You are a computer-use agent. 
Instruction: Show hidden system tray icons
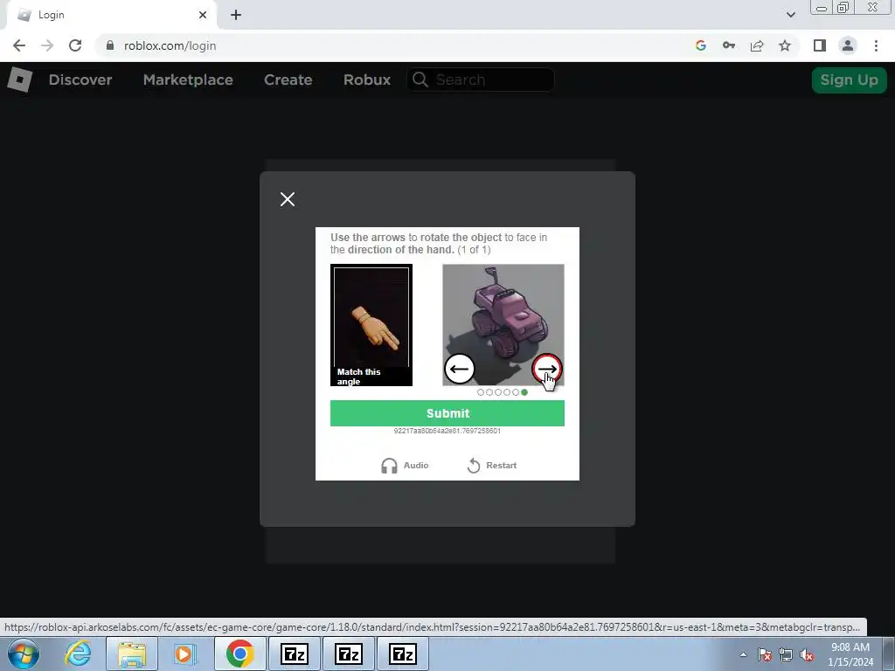point(743,654)
